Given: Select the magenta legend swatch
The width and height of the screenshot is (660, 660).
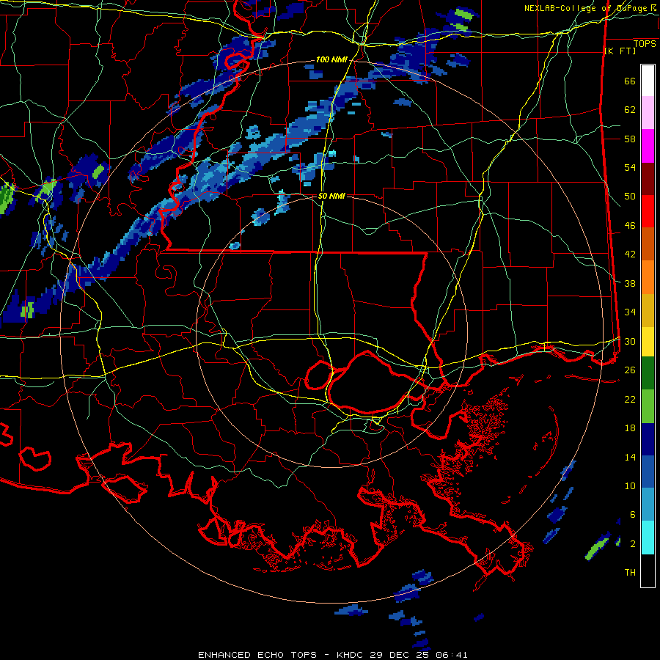Looking at the screenshot, I should coord(648,146).
